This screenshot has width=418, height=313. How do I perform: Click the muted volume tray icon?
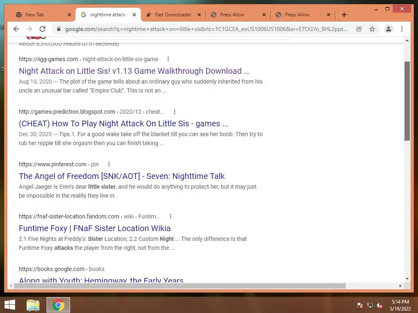(380, 305)
